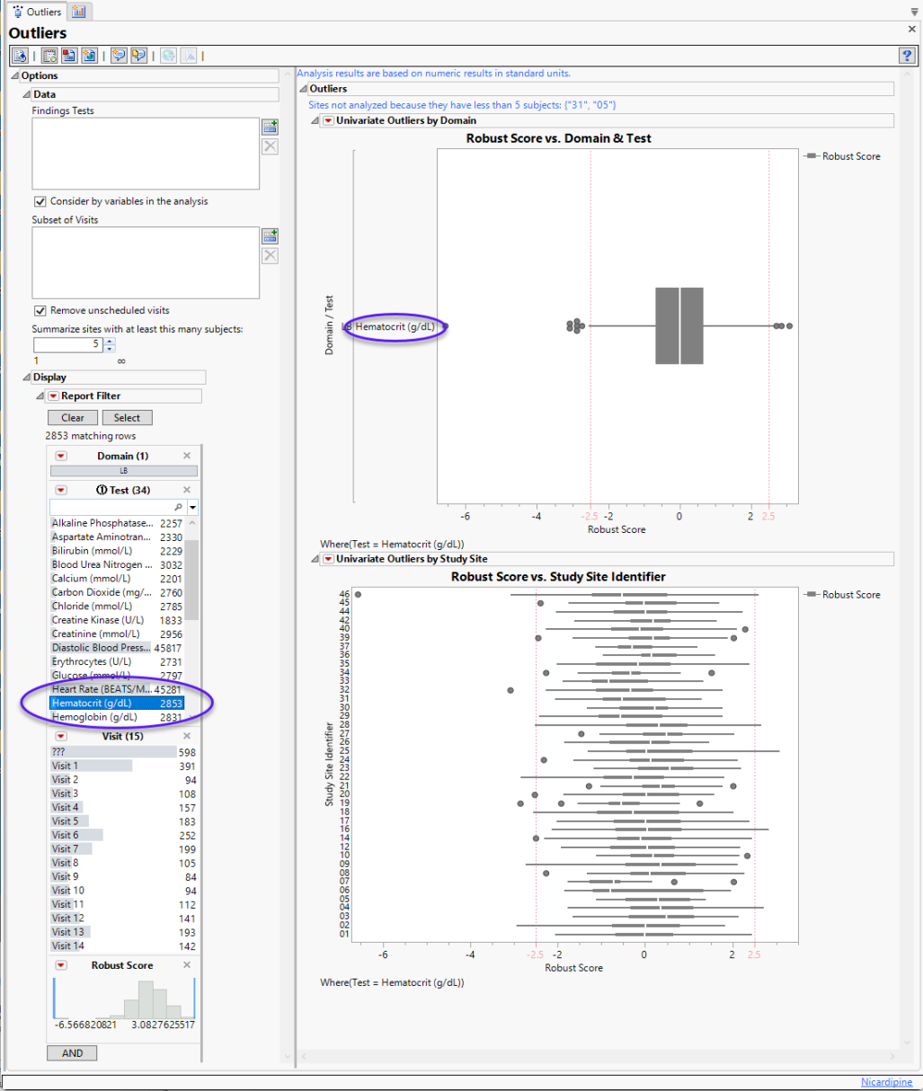923x1091 pixels.
Task: Click the Nicardipine link in status bar
Action: 885,1082
